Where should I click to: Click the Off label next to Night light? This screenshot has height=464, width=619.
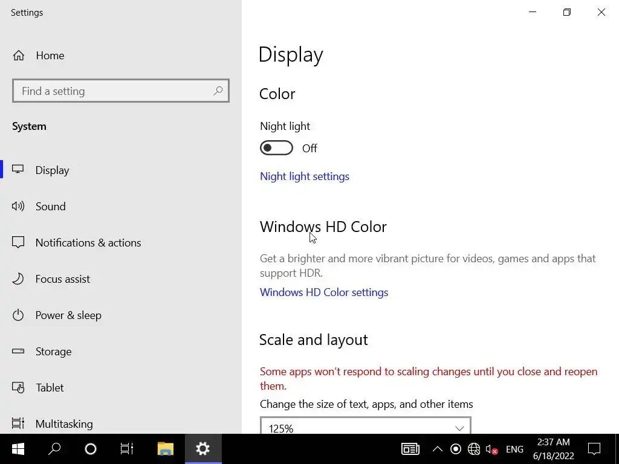point(309,149)
